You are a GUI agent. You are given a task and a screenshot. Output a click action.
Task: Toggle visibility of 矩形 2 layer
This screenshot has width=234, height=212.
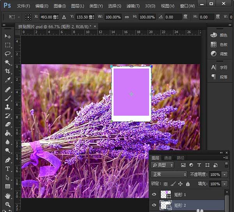point(153,205)
